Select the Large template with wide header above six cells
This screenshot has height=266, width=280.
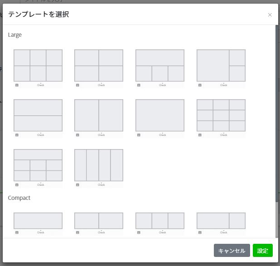pos(38,165)
